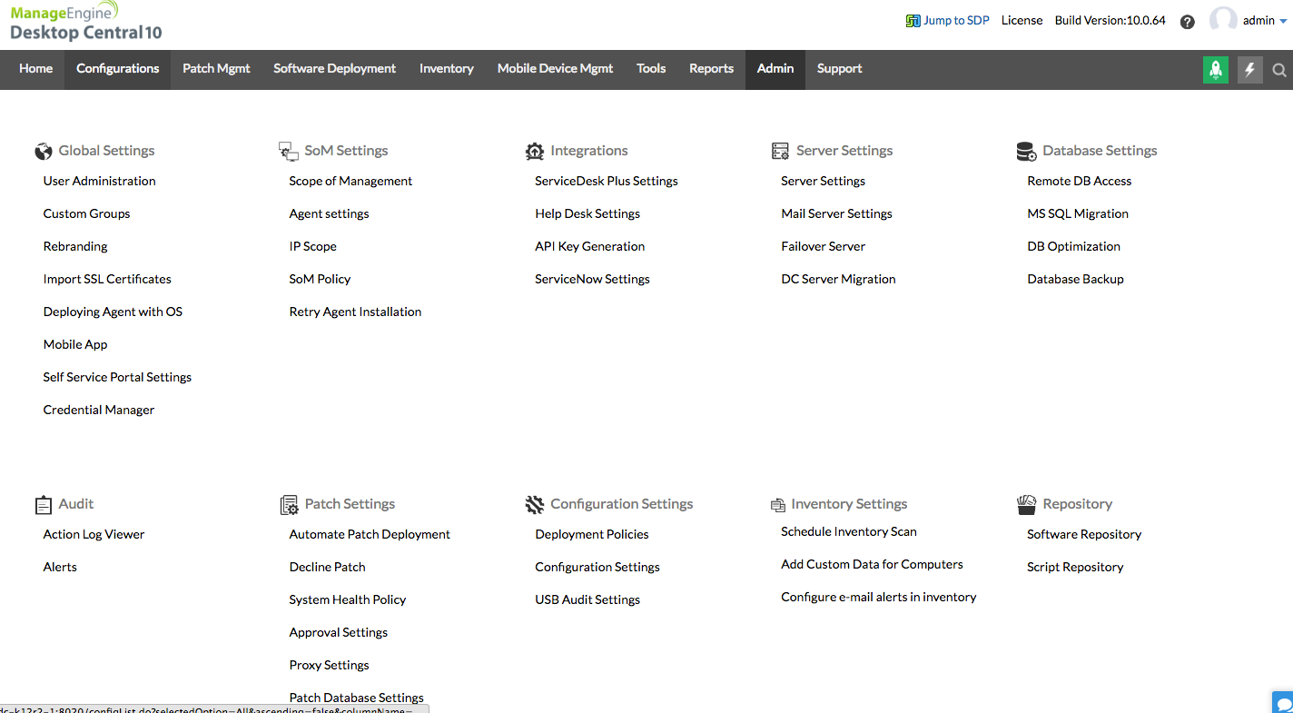Click the License link in header
The height and width of the screenshot is (713, 1293).
pyautogui.click(x=1022, y=21)
